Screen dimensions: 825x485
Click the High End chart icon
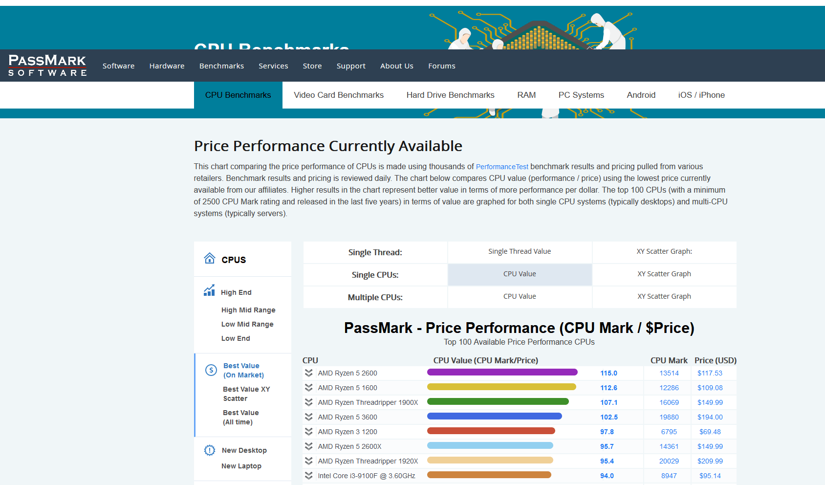209,290
